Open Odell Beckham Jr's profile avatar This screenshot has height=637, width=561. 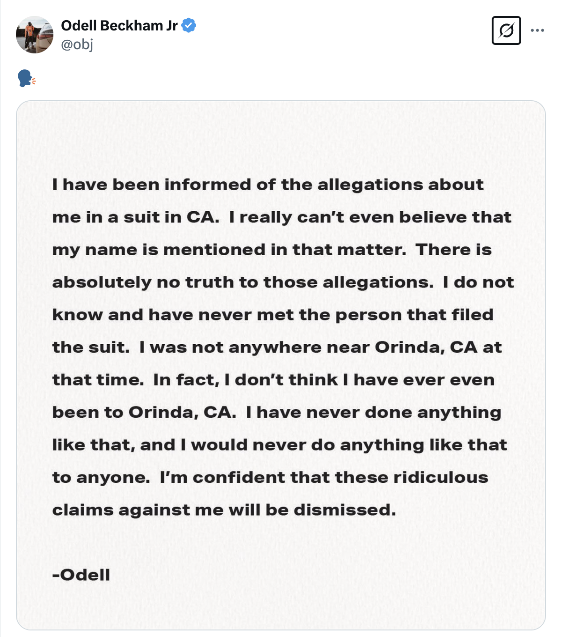pos(35,35)
